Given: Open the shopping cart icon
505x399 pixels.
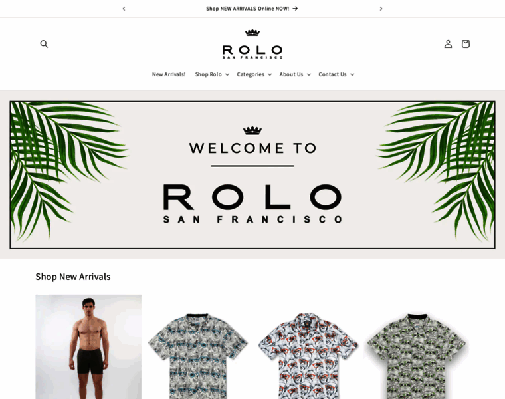Looking at the screenshot, I should [465, 44].
